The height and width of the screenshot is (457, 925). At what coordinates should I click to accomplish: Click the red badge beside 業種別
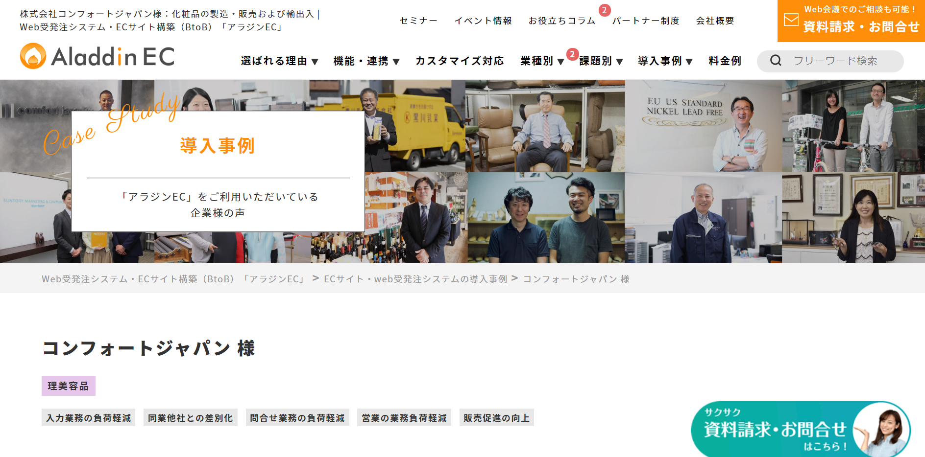(572, 54)
